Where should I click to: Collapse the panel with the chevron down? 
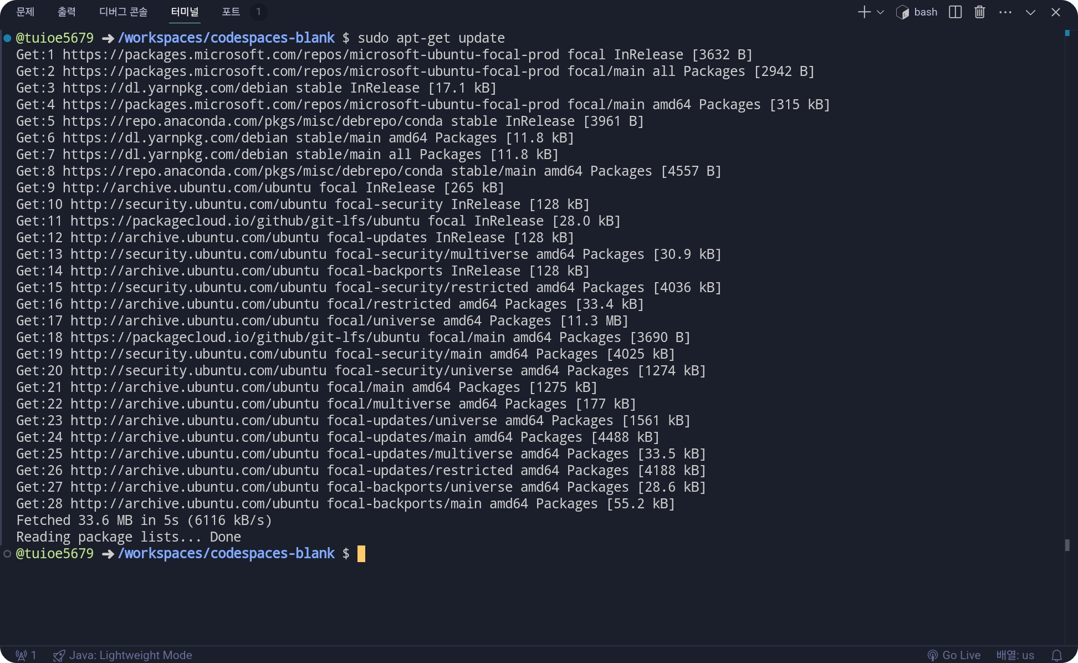[x=1030, y=12]
